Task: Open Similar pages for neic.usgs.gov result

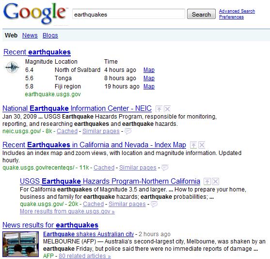Action: click(101, 131)
